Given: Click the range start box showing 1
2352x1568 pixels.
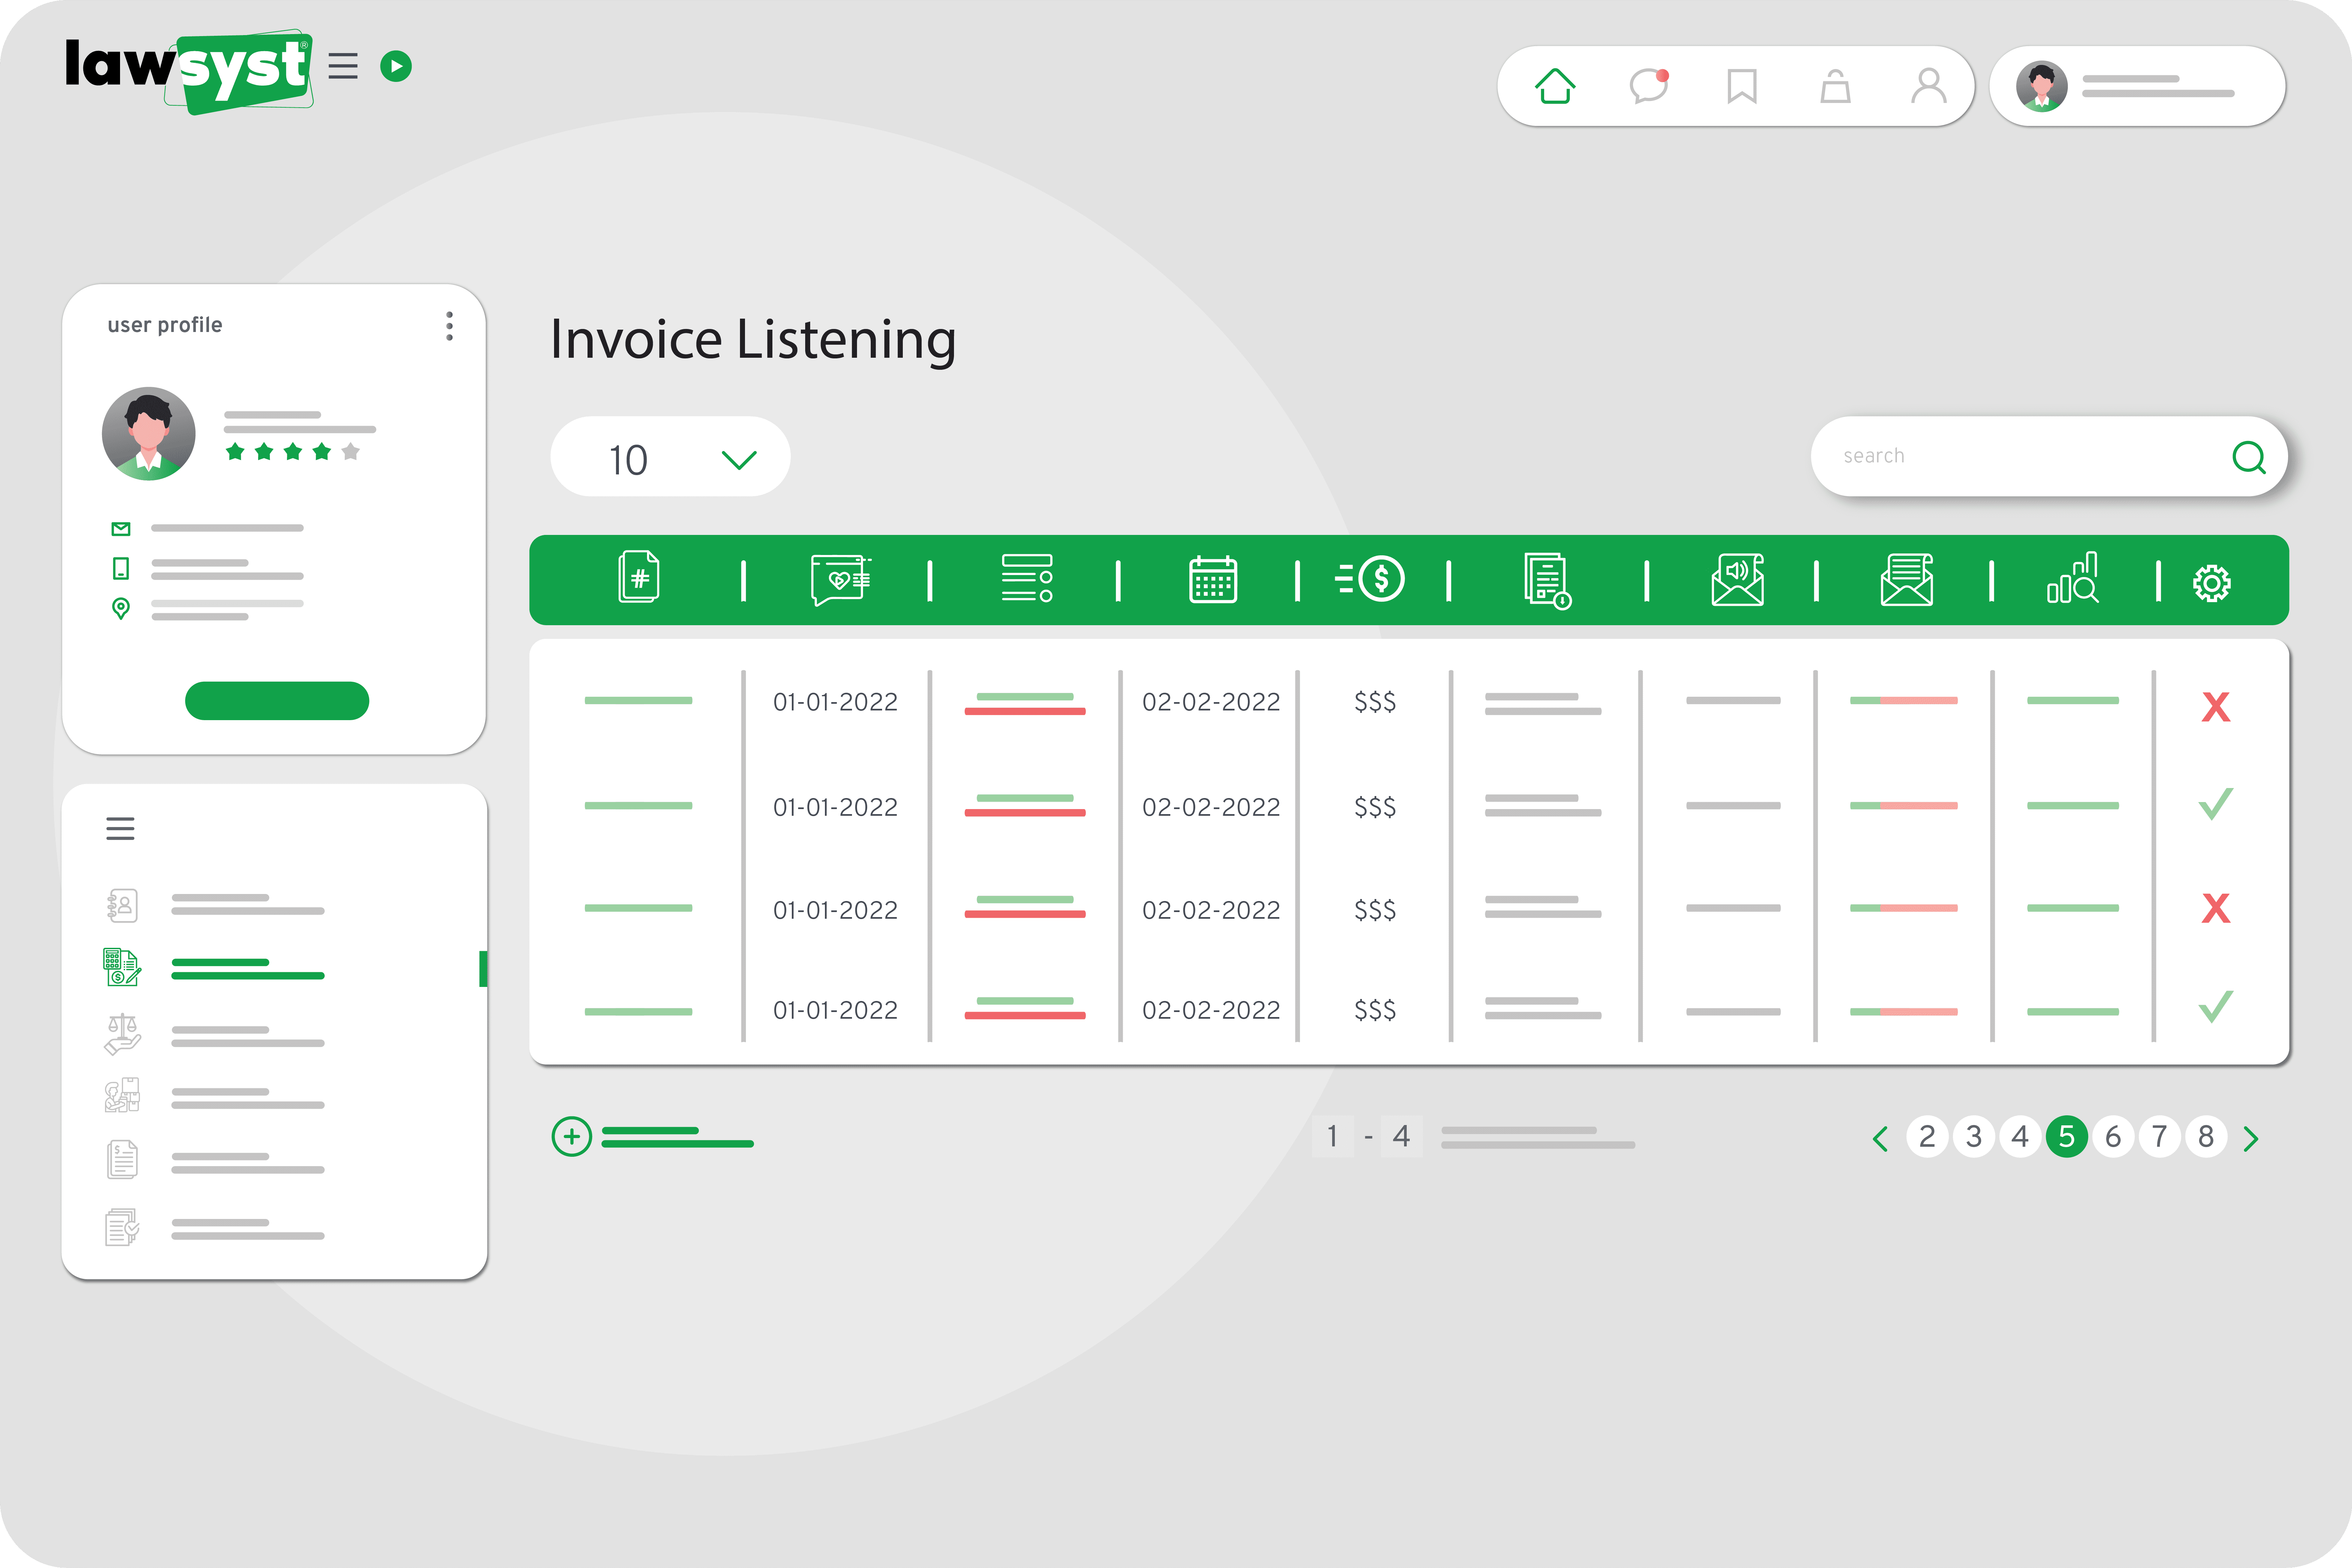Looking at the screenshot, I should tap(1333, 1137).
